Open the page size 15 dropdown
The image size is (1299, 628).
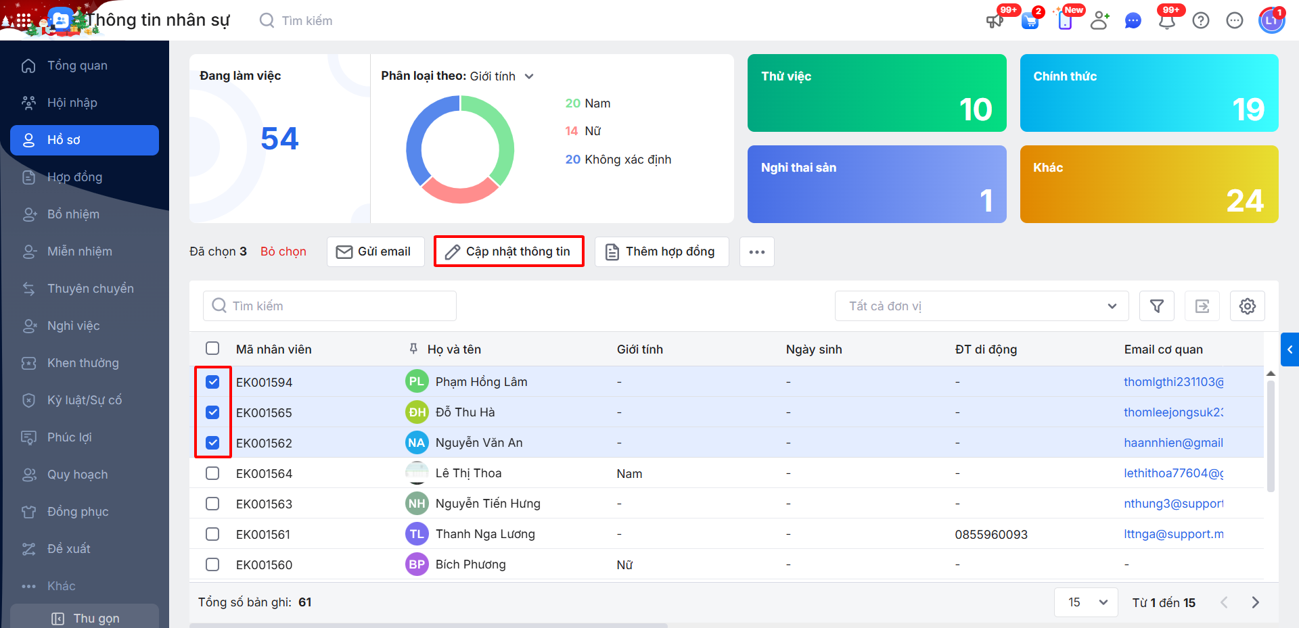pos(1087,602)
